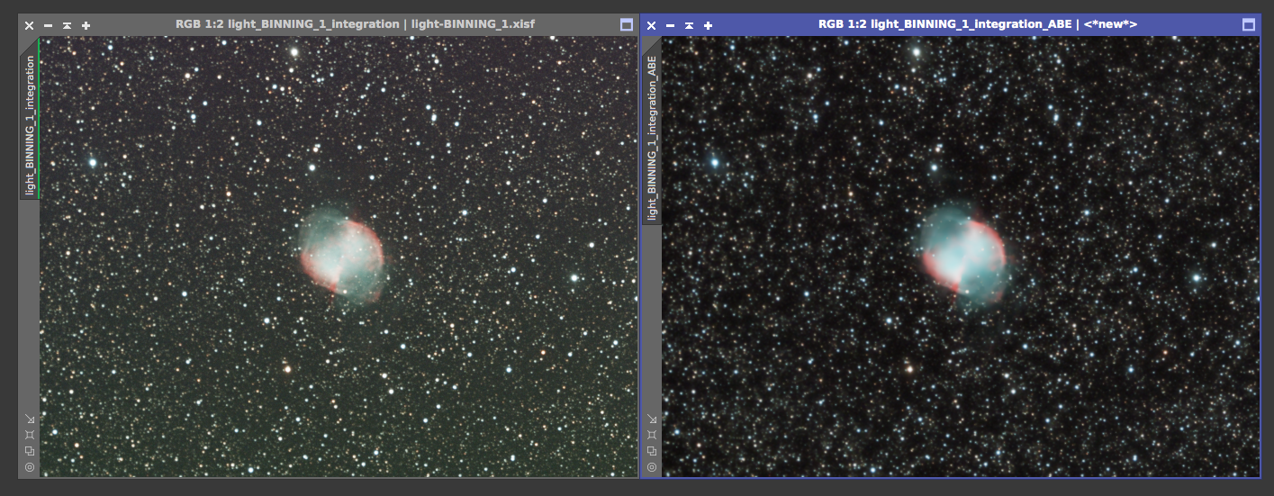Shade the integration_ABE window
1274x496 pixels.
(x=689, y=25)
